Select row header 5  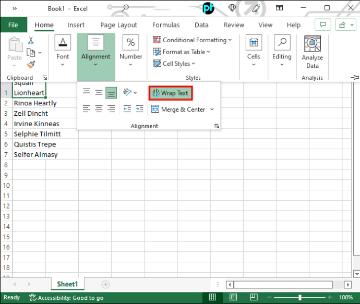6,134
